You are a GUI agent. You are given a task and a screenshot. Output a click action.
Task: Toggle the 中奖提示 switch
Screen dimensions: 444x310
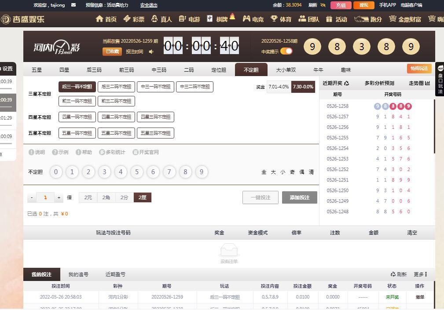(x=286, y=51)
